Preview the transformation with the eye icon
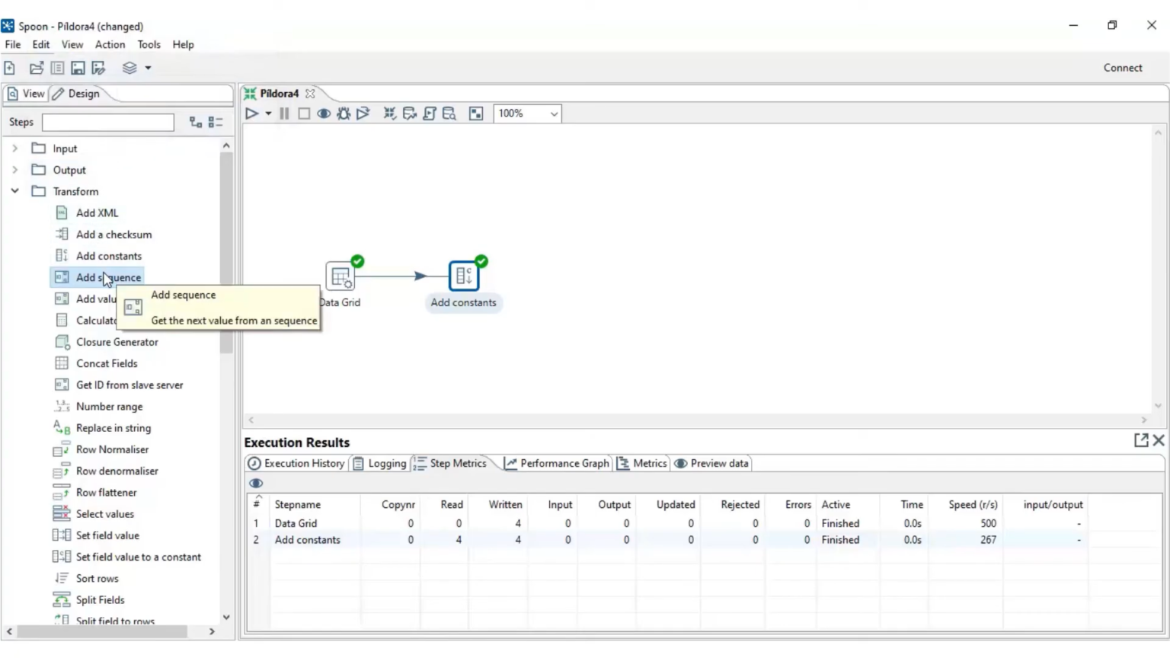Image resolution: width=1170 pixels, height=658 pixels. click(x=323, y=113)
